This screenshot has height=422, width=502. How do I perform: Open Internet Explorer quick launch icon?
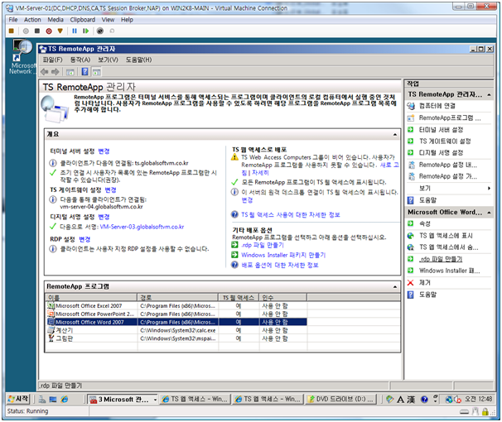(65, 400)
